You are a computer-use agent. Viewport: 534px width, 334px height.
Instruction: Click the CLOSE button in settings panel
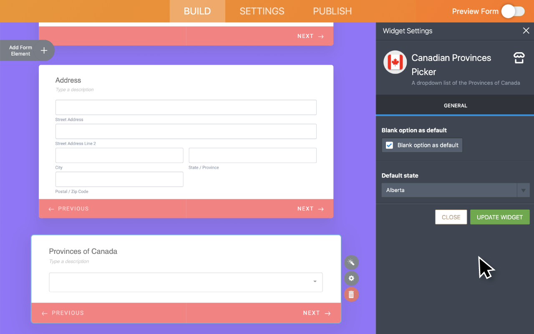[451, 217]
